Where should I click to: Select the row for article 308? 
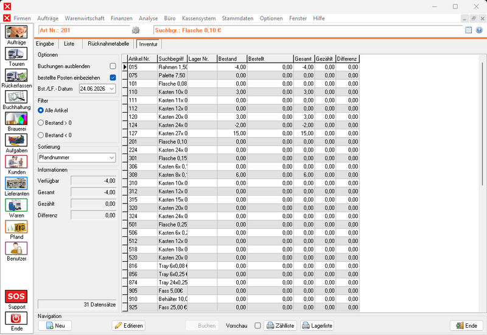click(240, 175)
